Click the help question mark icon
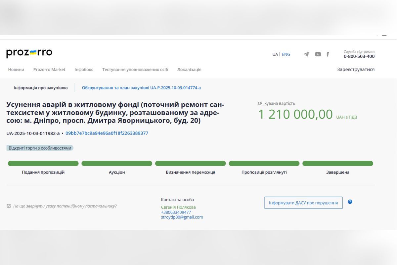The image size is (397, 265). [350, 201]
